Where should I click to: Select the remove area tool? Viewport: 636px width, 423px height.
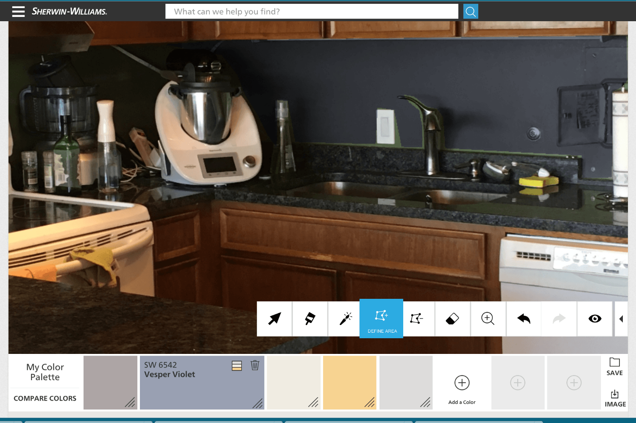tap(417, 319)
